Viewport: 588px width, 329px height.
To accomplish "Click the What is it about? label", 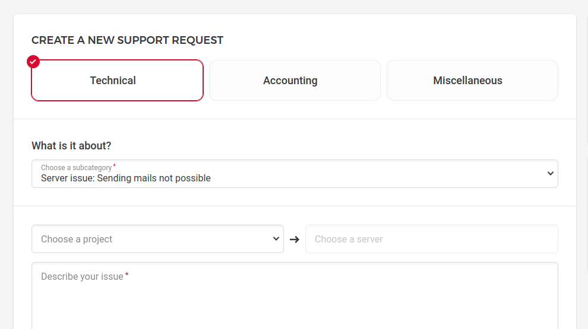I will tap(71, 146).
